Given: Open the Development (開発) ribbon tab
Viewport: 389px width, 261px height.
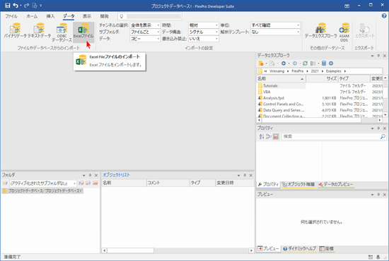Looking at the screenshot, I should [x=104, y=16].
